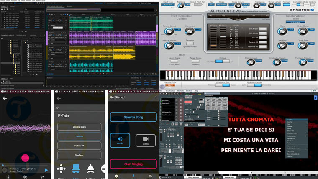Viewport: 318px width, 179px height.
Task: Select the P-Tain top hat icon
Action: (76, 169)
